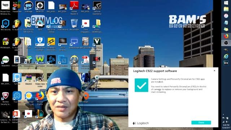Open the Windows Start button on taskbar
Image resolution: width=231 pixels, height=130 pixels.
[x=226, y=3]
